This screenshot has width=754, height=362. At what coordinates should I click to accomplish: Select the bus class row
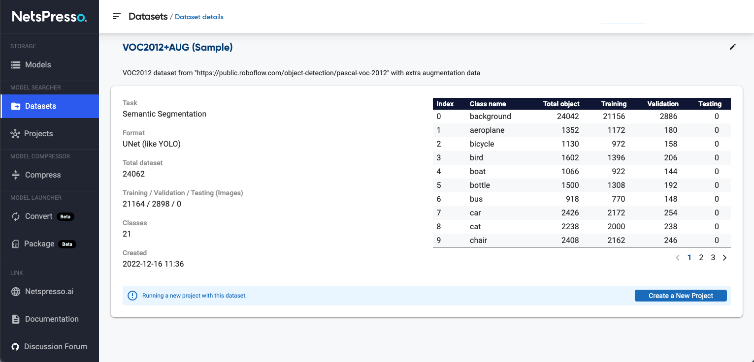coord(582,199)
